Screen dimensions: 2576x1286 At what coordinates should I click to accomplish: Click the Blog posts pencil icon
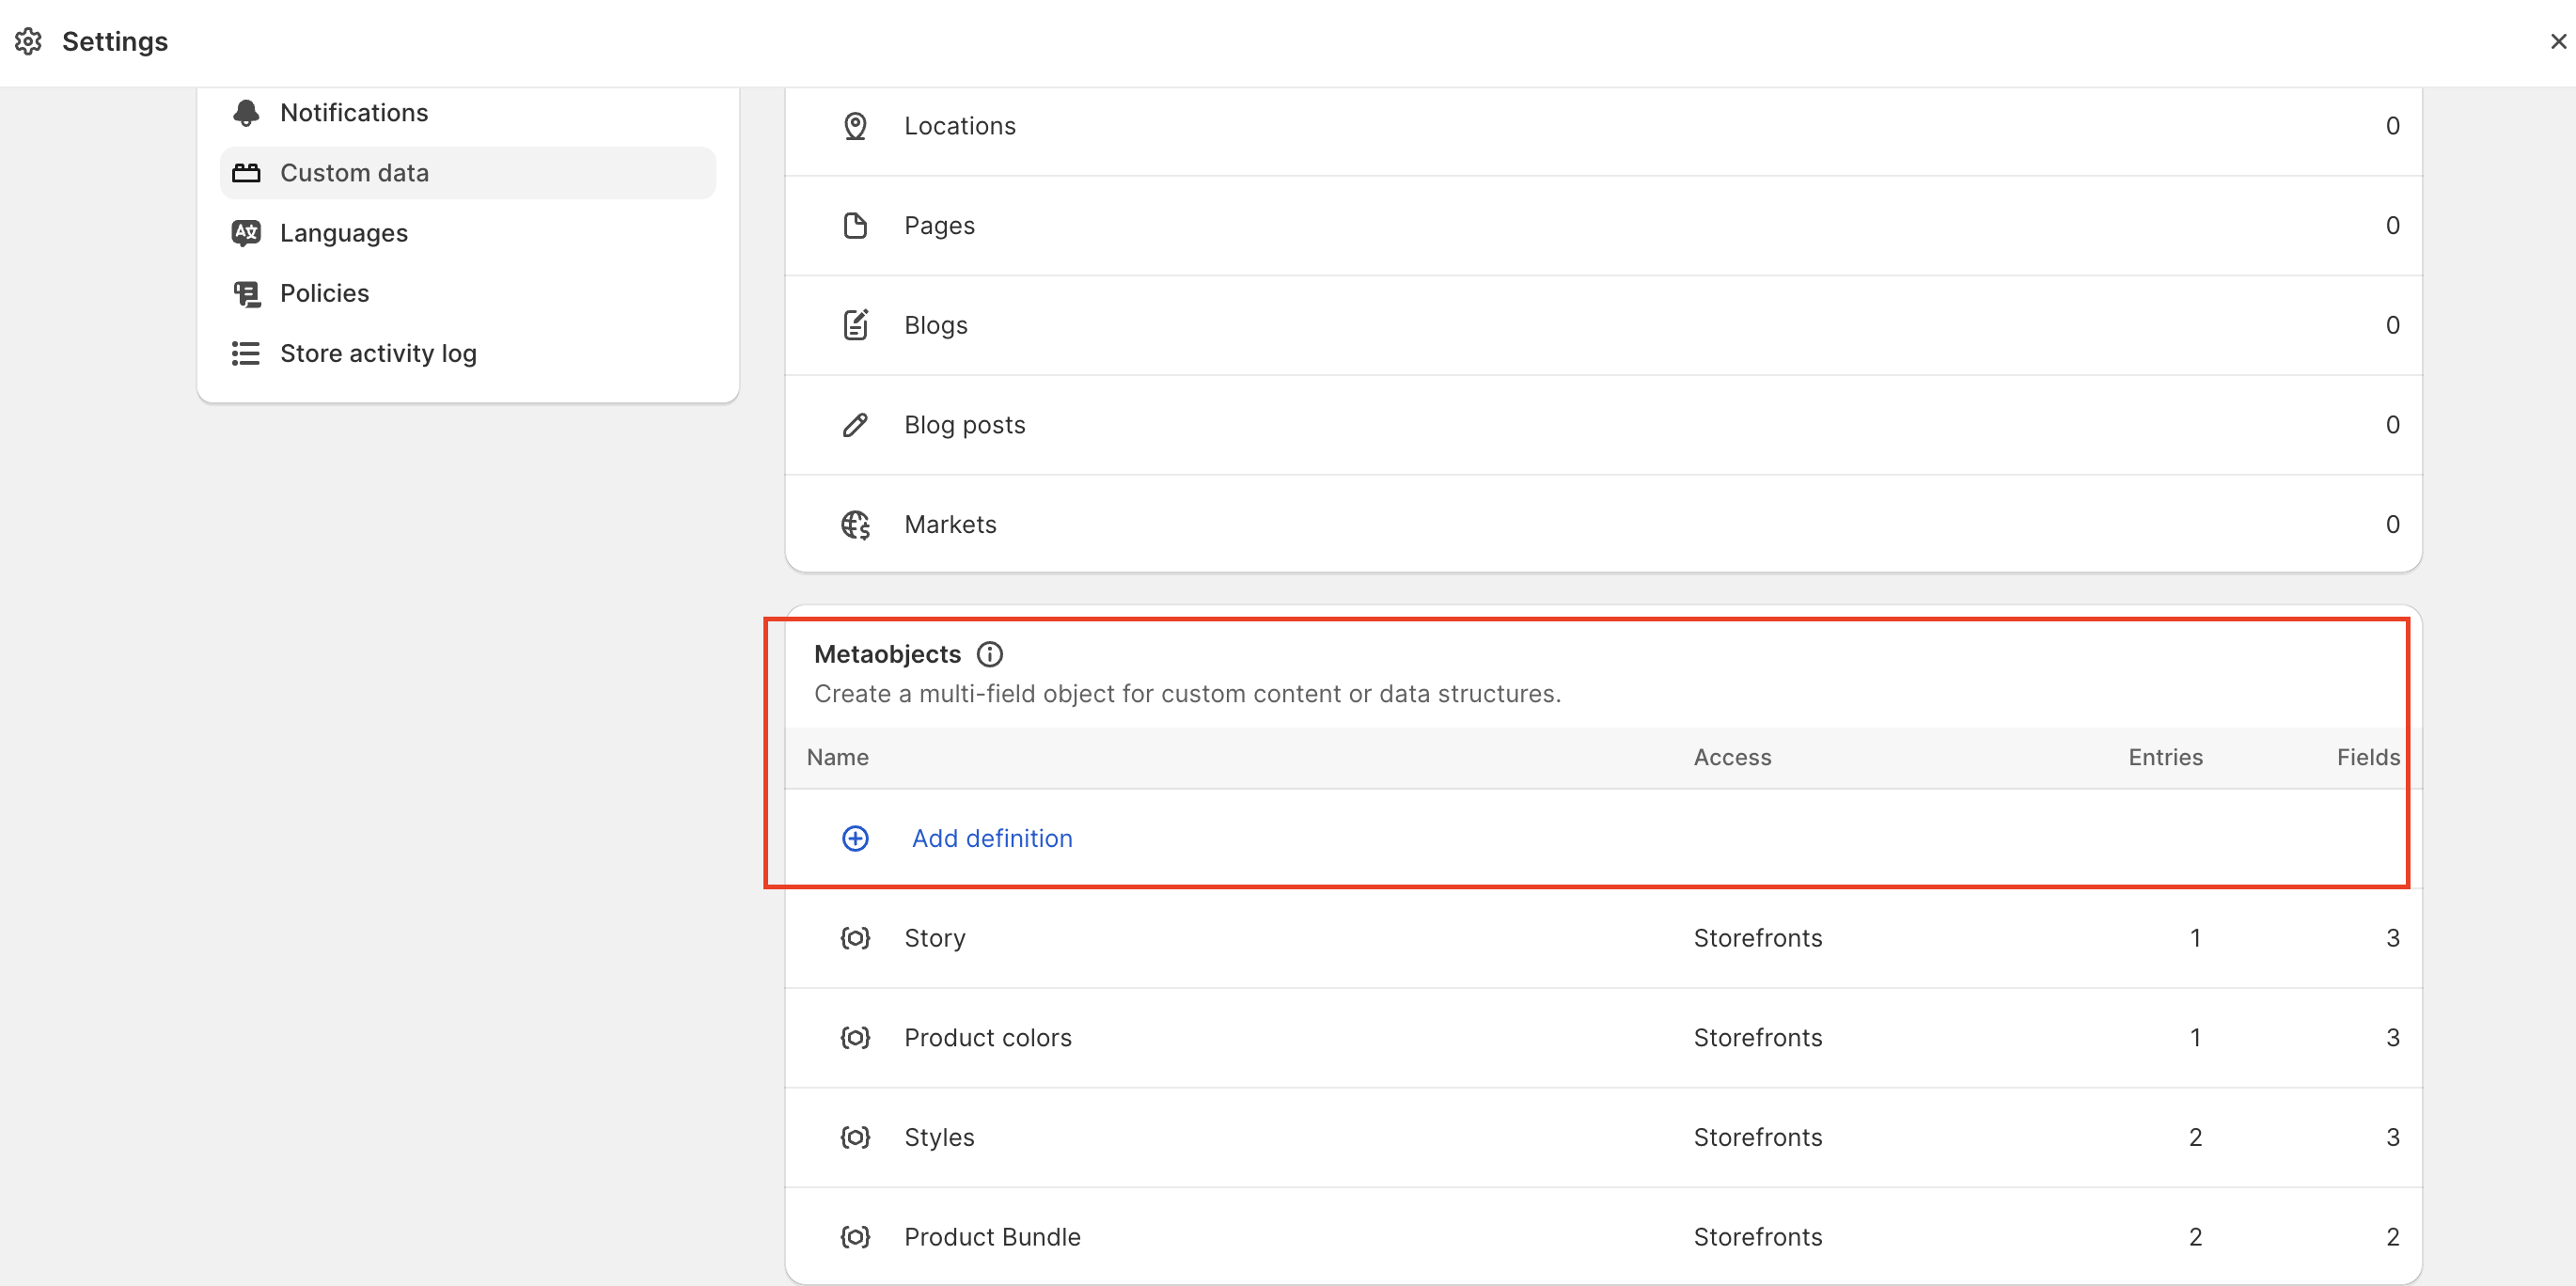855,425
